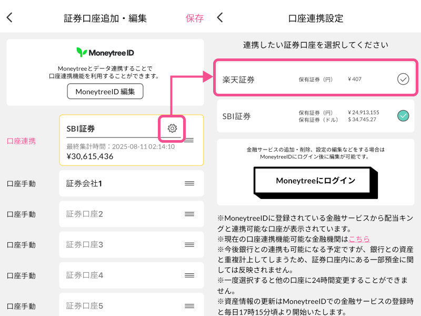Click the 口座手動 label beside 証券会社1

point(21,183)
